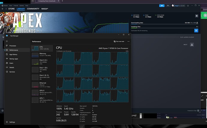The height and width of the screenshot is (128, 207).
Task: Click the Users people icon
Action: point(7,63)
